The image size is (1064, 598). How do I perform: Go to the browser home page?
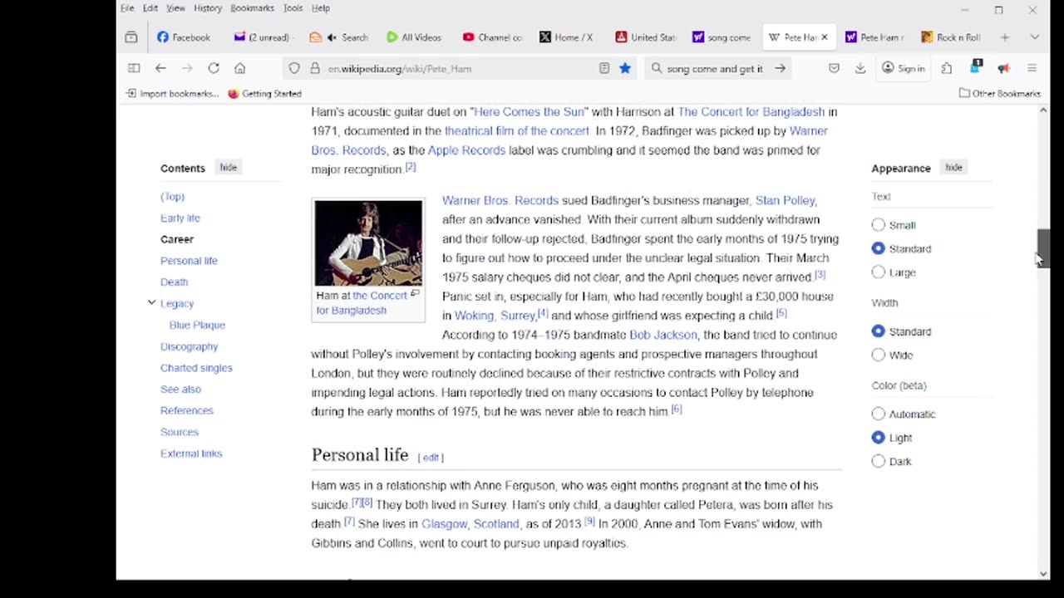(240, 68)
